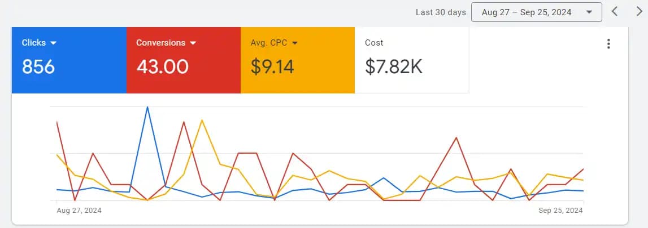Click the Aug 27, 2024 axis label

coord(79,211)
